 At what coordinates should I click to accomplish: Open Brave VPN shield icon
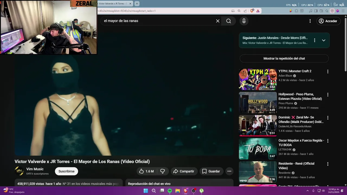[x=332, y=11]
